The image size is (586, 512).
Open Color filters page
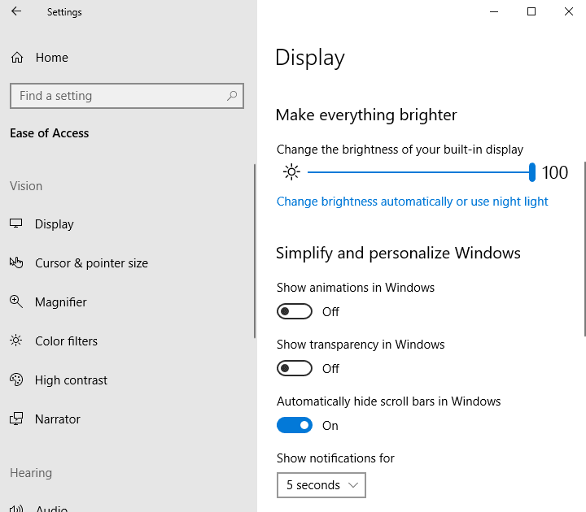tap(66, 341)
